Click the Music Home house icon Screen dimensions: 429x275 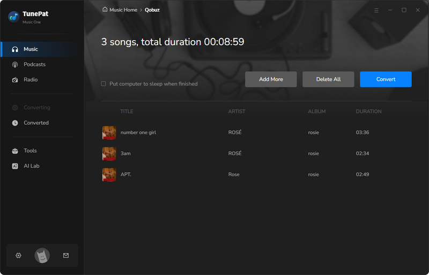click(105, 10)
